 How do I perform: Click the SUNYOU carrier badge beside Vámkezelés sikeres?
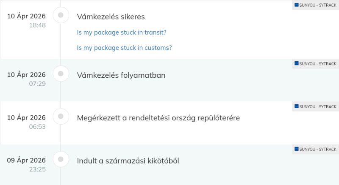[315, 5]
